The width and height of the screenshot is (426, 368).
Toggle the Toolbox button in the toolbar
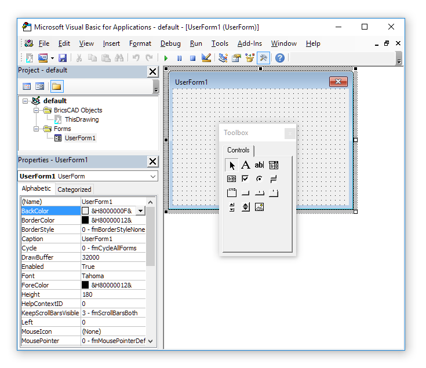click(263, 58)
